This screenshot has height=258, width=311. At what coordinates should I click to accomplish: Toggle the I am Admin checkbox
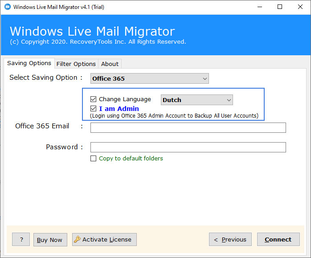(93, 109)
